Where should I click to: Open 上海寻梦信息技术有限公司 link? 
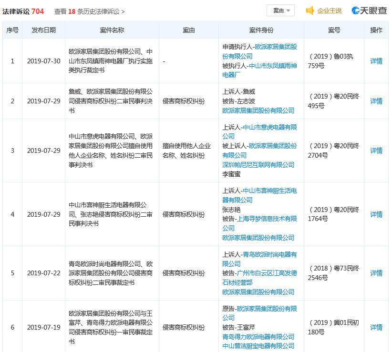tap(260, 223)
